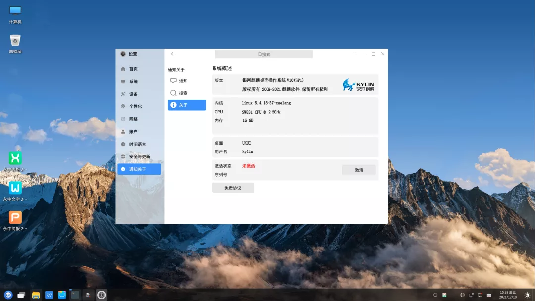Click the clock icon beside 时间语言

[123, 144]
